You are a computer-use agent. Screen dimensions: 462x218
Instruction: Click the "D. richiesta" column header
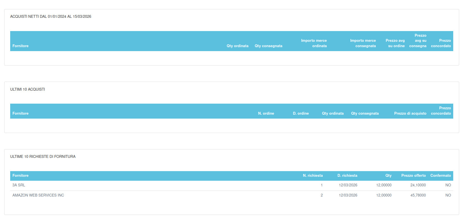tap(347, 175)
